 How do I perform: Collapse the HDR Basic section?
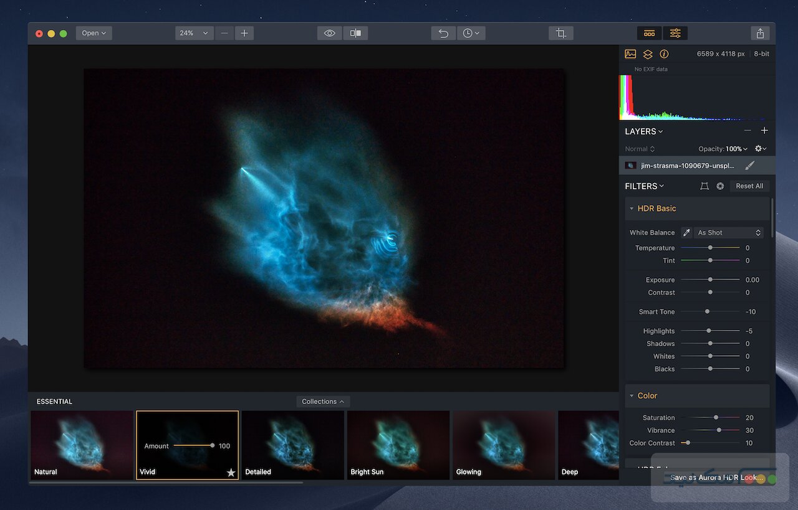pos(632,208)
